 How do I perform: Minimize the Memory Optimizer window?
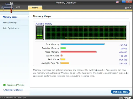[124, 2]
